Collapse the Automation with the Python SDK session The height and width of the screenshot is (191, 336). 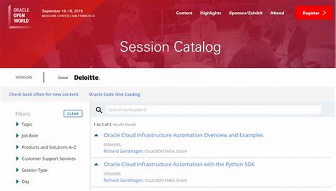point(96,164)
